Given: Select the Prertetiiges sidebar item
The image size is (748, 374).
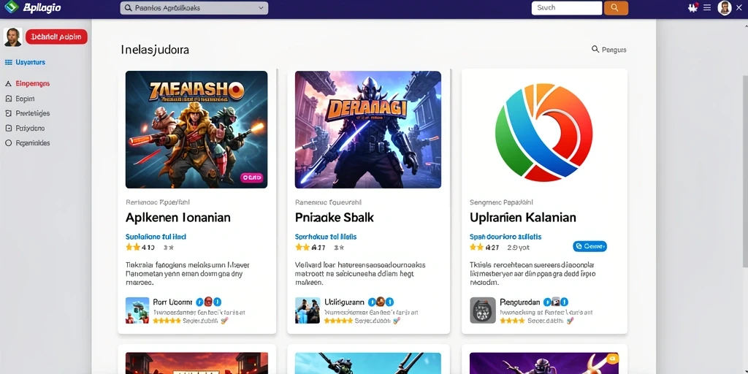Looking at the screenshot, I should [x=27, y=113].
